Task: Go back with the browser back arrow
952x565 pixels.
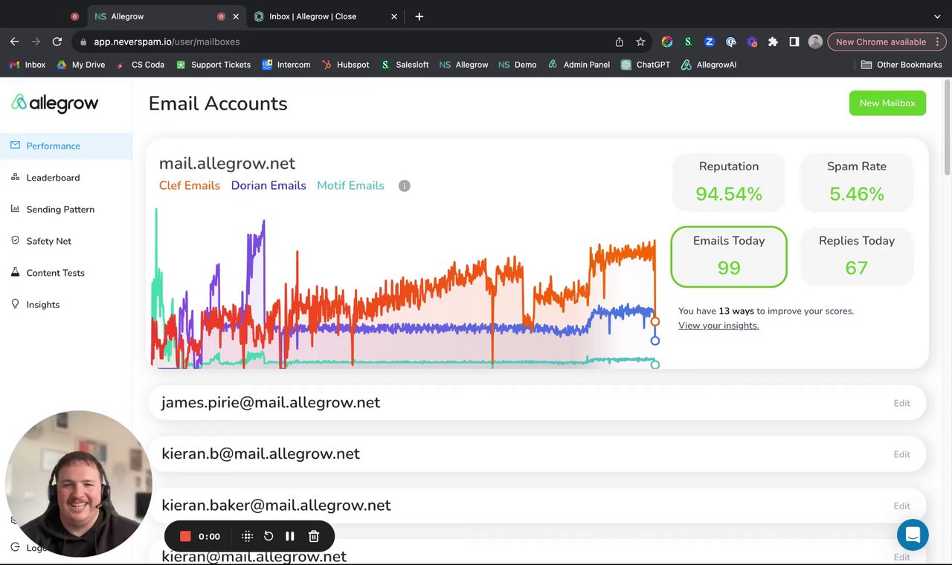Action: 14,42
